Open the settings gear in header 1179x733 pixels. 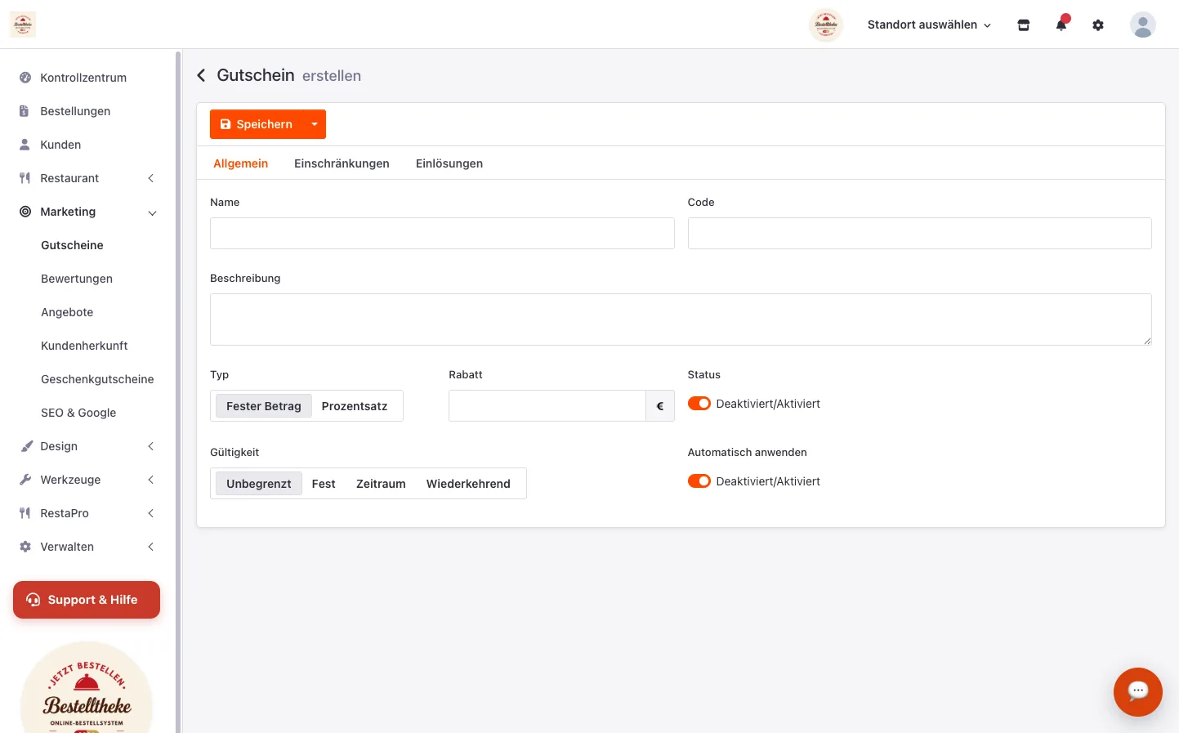click(1098, 25)
